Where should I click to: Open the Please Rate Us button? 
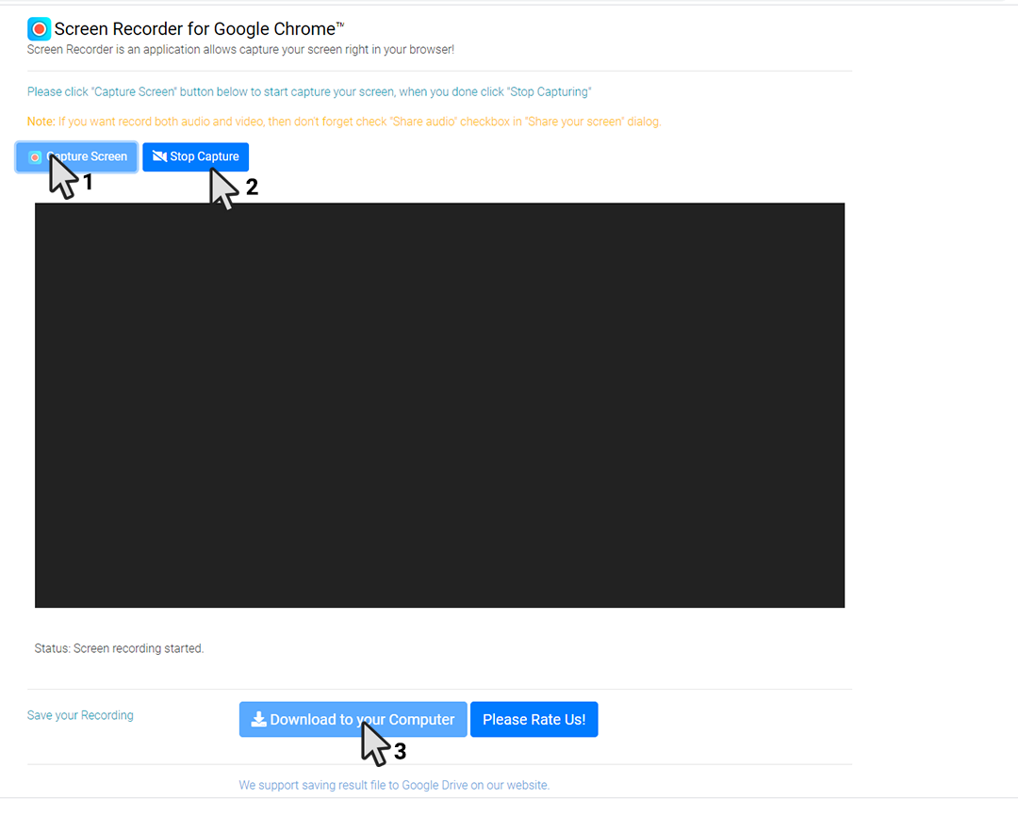pyautogui.click(x=534, y=719)
